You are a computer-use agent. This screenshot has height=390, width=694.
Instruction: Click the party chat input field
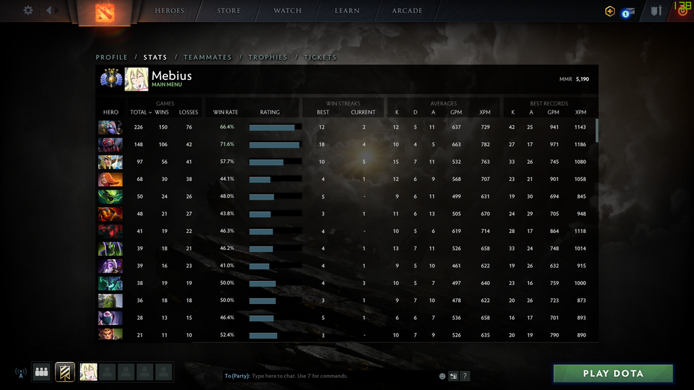(330, 376)
